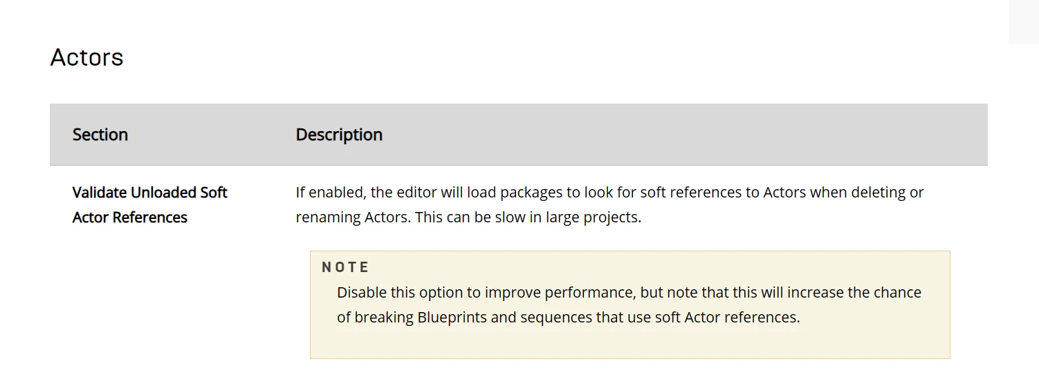Click the Actors section heading
1039x377 pixels.
click(86, 57)
